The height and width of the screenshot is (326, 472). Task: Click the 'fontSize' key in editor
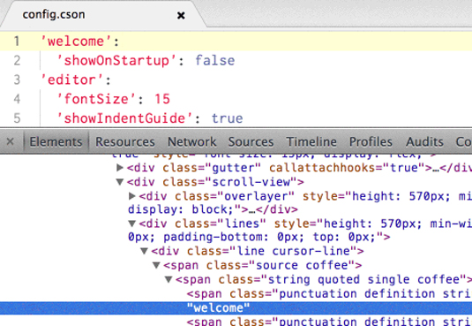96,99
